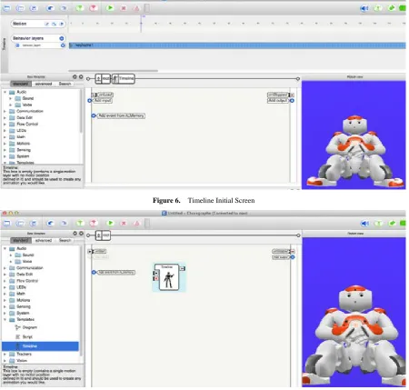Screen dimensions: 409x390
Task: Click the undo arrow in the lower screenshot toolbar
Action: pyautogui.click(x=50, y=224)
